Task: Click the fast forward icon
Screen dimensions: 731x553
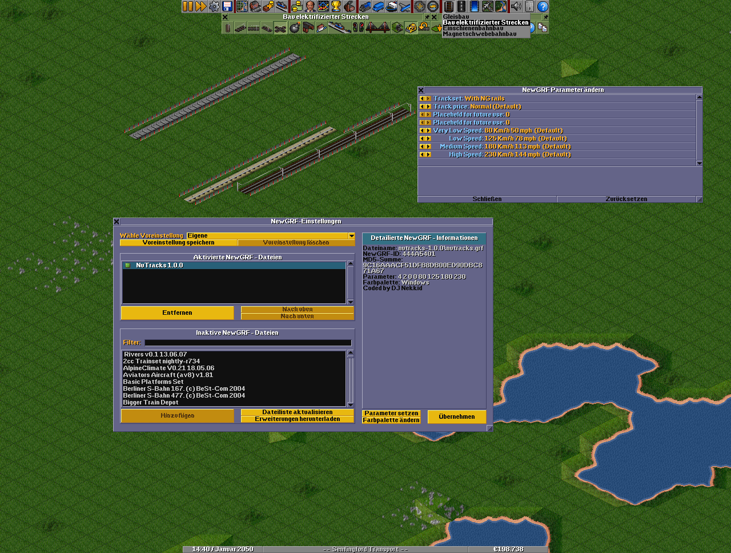Action: click(201, 6)
